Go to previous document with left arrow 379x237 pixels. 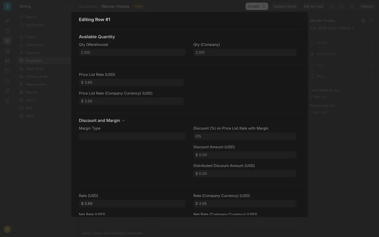tap(332, 6)
